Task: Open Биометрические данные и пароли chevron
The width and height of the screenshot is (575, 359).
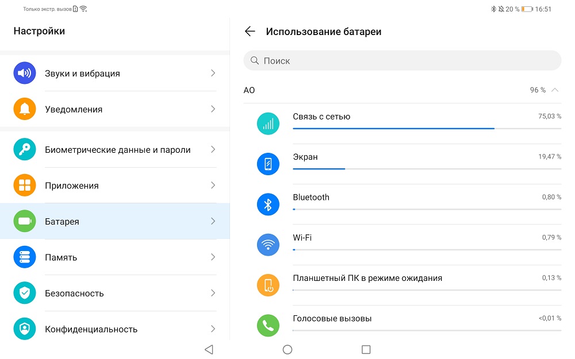Action: [213, 149]
